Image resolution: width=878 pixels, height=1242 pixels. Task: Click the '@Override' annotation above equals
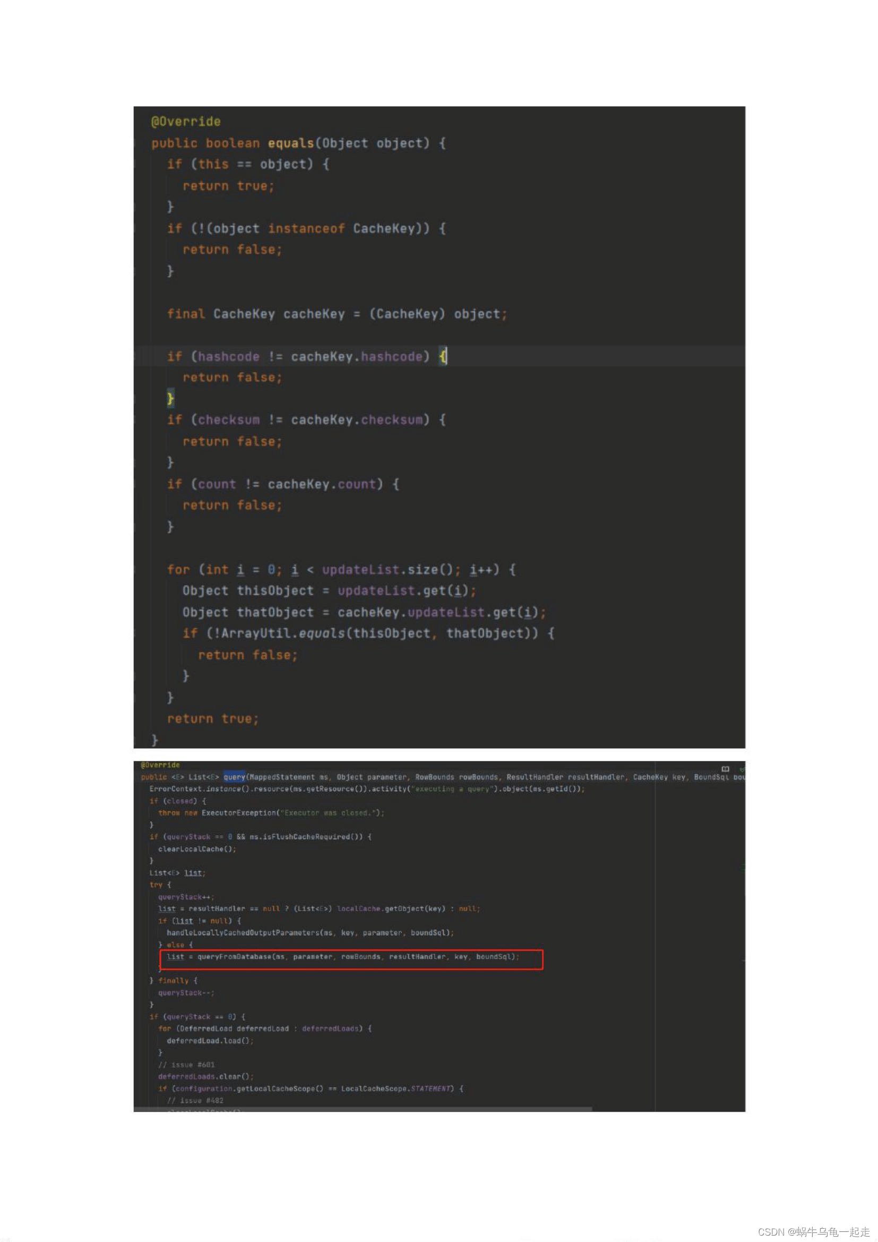click(186, 122)
